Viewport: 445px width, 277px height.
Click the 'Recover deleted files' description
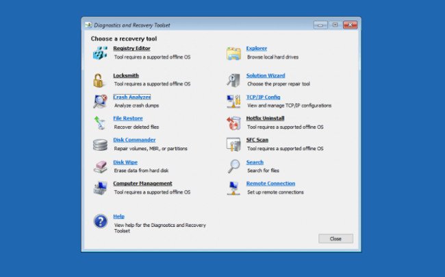(x=136, y=127)
